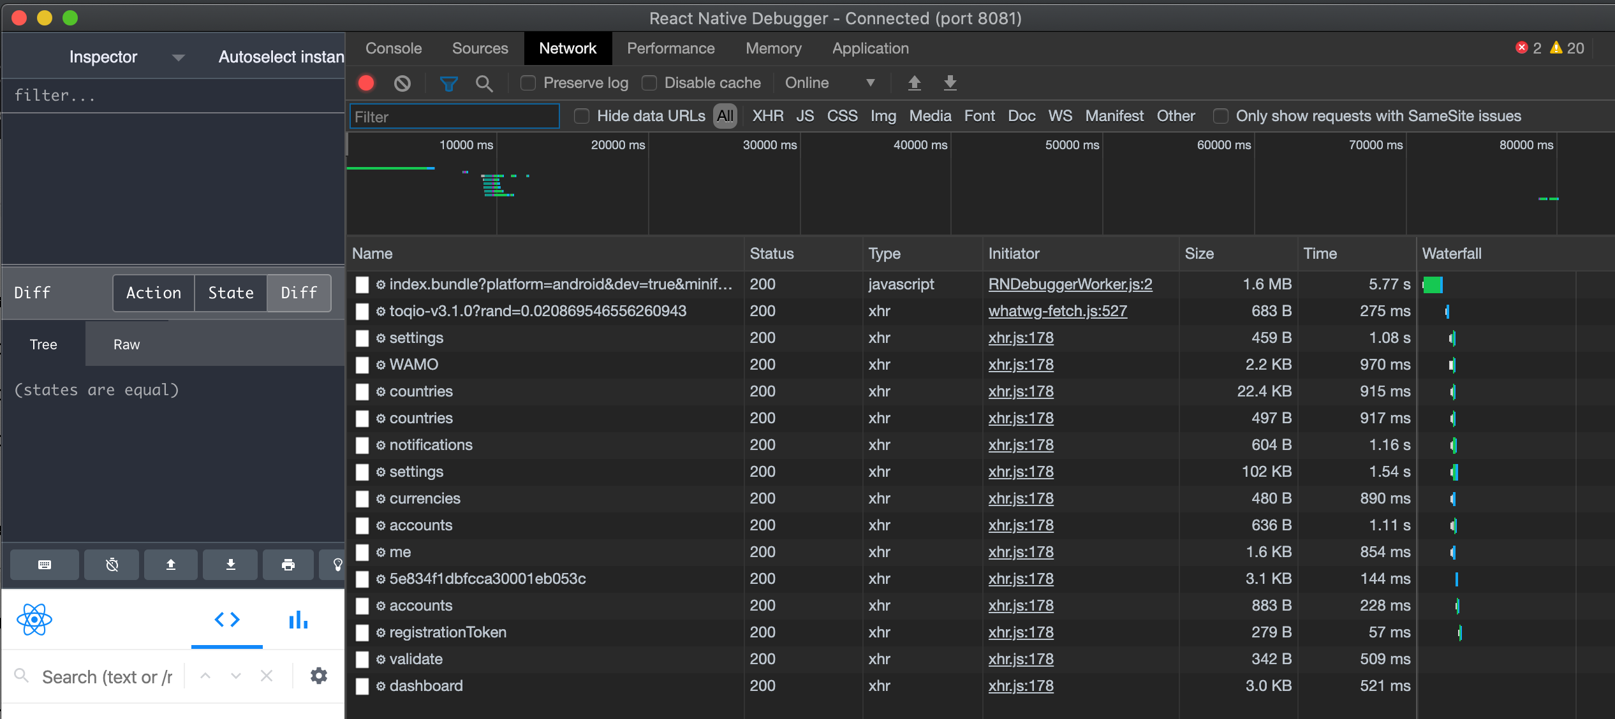The height and width of the screenshot is (719, 1615).
Task: Click the filter funnel icon in toolbar
Action: (x=449, y=82)
